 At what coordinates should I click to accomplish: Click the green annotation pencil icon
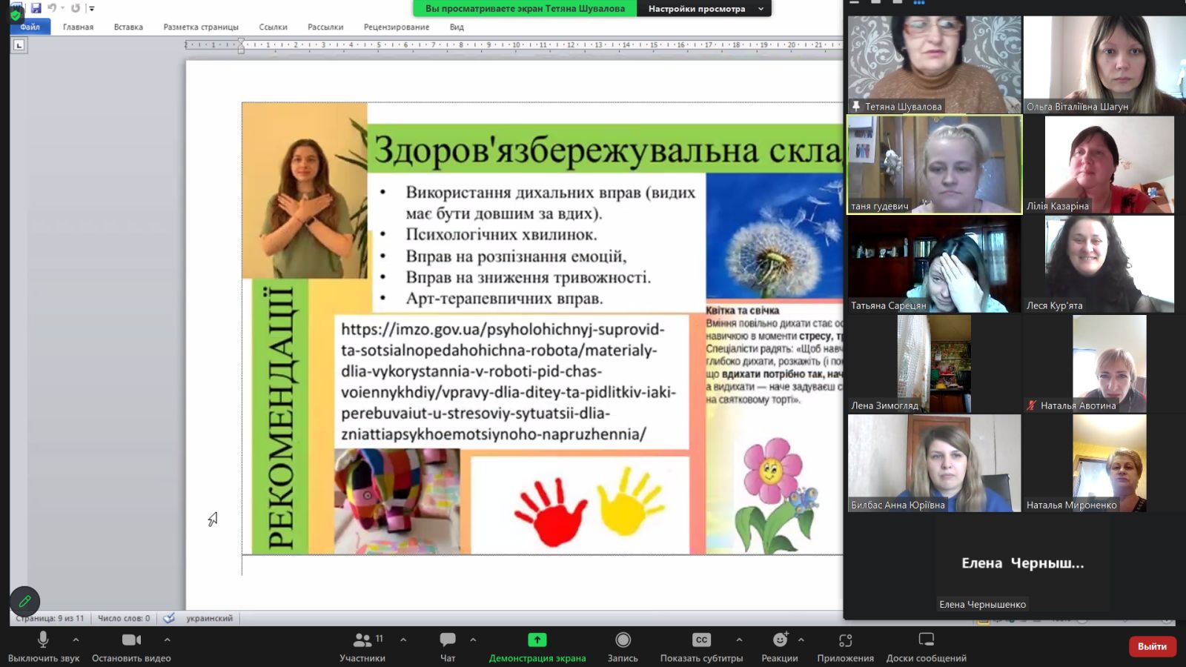click(24, 601)
